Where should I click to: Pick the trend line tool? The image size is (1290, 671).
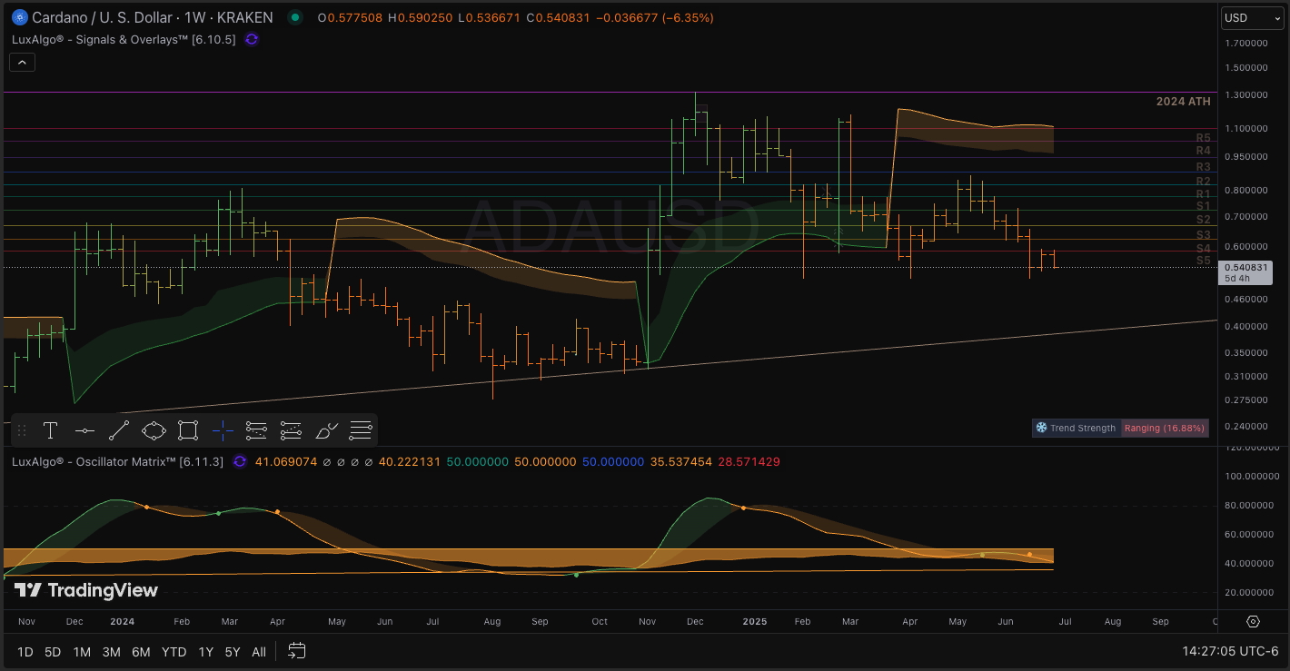click(119, 430)
